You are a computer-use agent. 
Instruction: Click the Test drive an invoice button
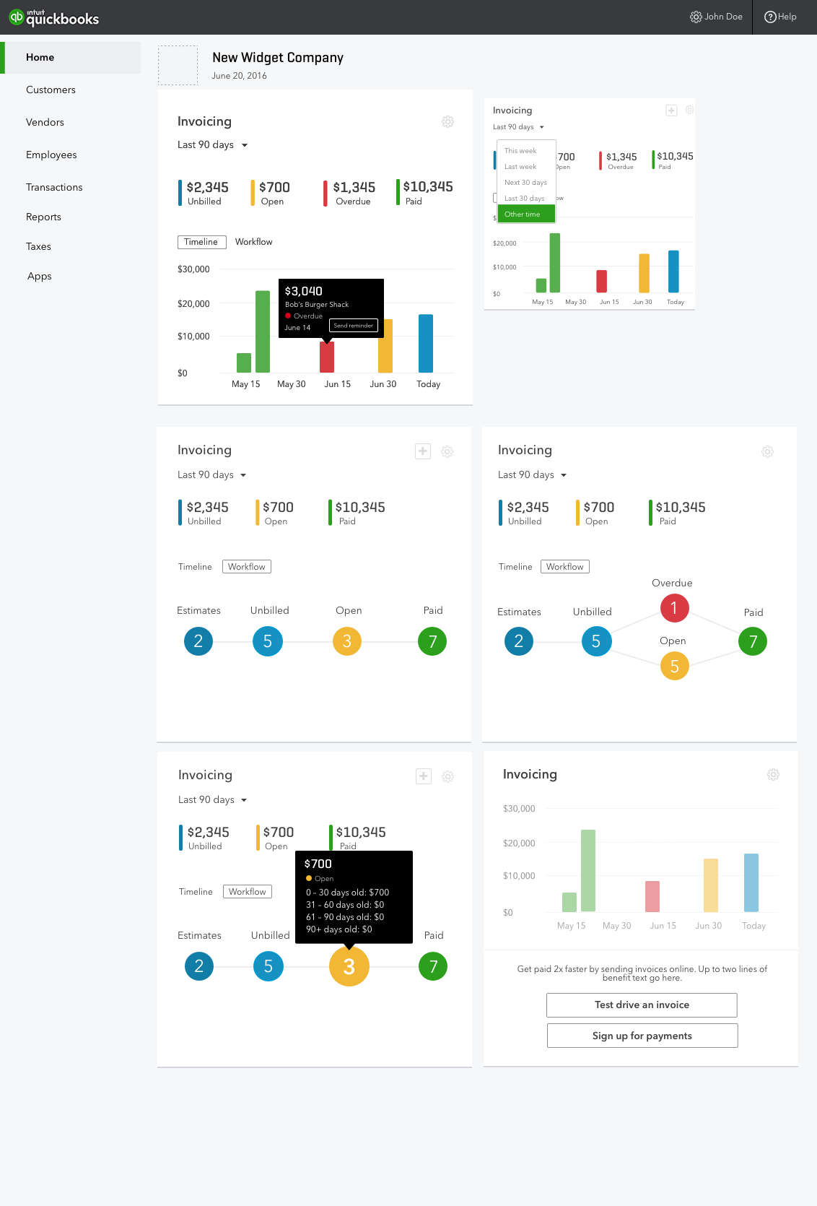[642, 1005]
